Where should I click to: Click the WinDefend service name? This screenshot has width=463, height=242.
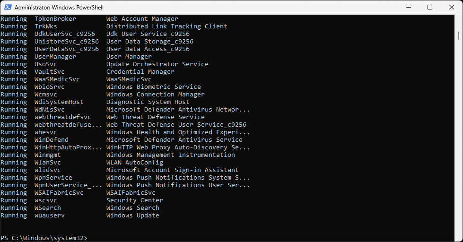pyautogui.click(x=52, y=140)
